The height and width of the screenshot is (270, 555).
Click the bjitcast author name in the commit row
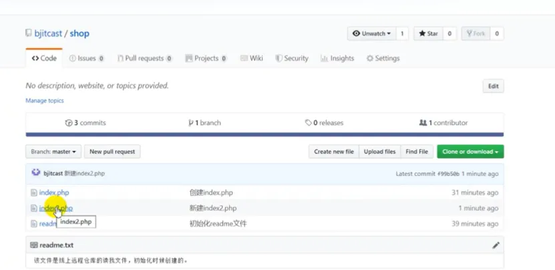coord(53,173)
